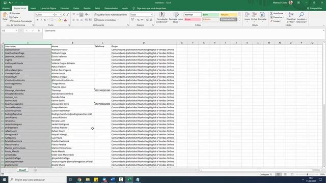The height and width of the screenshot is (183, 326).
Task: Align text left in cells
Action: (73, 20)
